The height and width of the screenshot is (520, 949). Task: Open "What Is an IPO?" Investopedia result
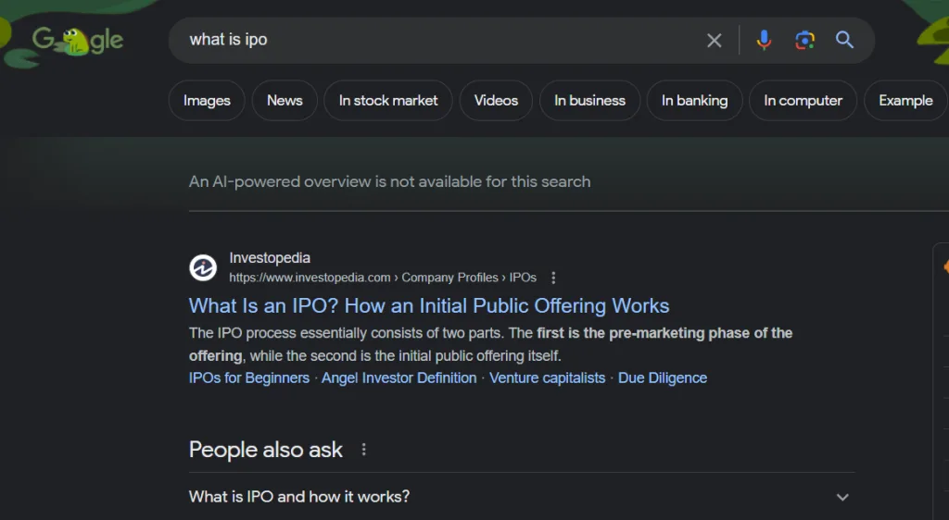click(x=428, y=305)
